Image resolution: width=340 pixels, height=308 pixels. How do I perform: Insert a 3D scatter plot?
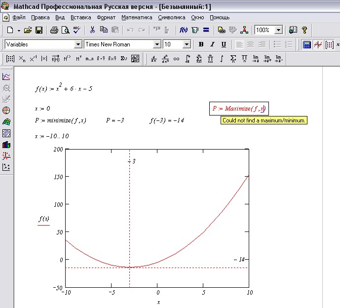[6, 156]
